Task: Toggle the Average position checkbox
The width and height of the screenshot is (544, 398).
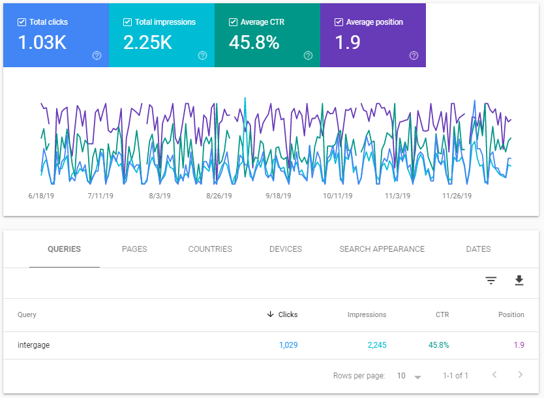Action: coord(339,22)
